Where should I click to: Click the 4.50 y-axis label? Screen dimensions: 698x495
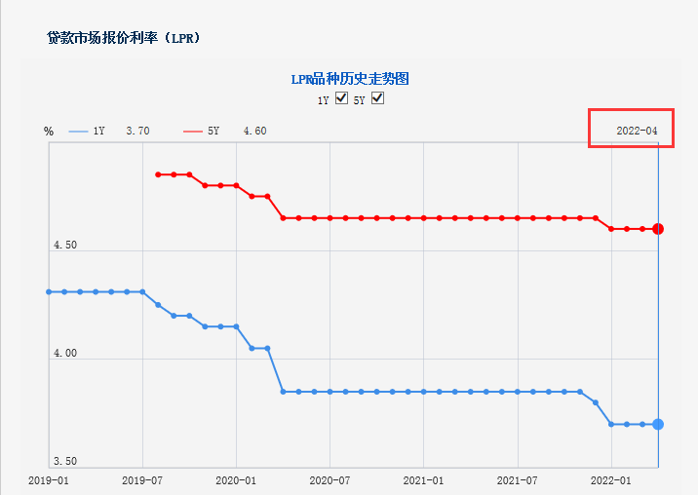tap(65, 246)
